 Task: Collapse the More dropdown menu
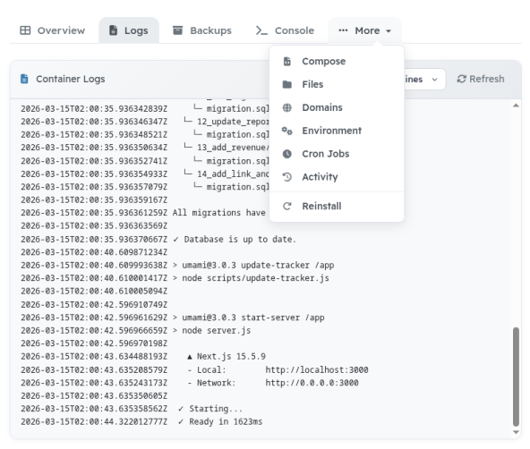pyautogui.click(x=364, y=30)
